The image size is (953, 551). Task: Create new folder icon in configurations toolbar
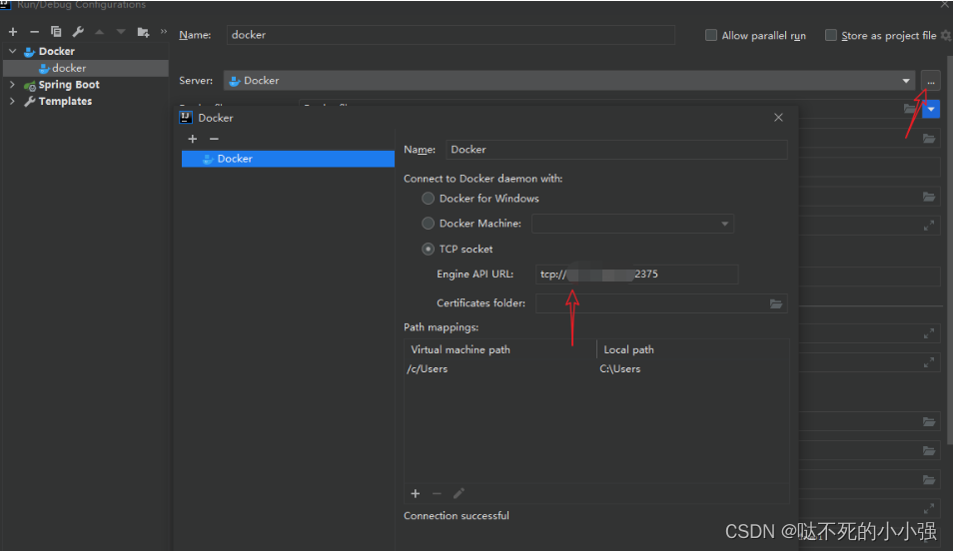(x=144, y=32)
